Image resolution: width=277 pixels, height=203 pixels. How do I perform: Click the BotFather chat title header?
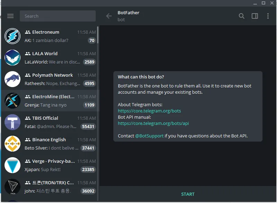pos(128,13)
